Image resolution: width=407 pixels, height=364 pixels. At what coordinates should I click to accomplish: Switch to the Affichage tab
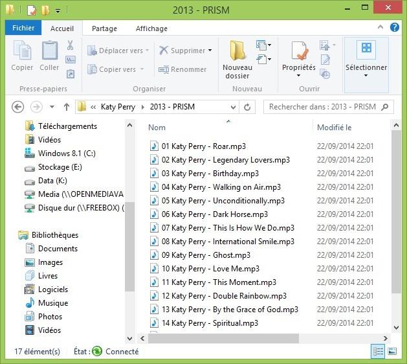pos(151,28)
